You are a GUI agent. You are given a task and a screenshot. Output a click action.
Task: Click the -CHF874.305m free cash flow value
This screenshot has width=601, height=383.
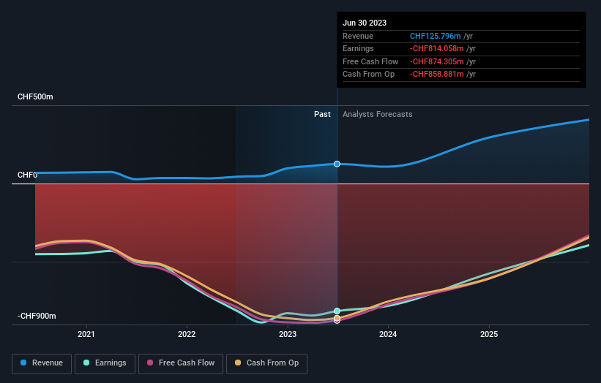click(x=436, y=61)
